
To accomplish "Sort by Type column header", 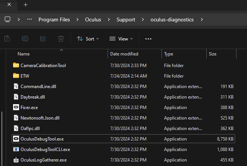I will [169, 54].
